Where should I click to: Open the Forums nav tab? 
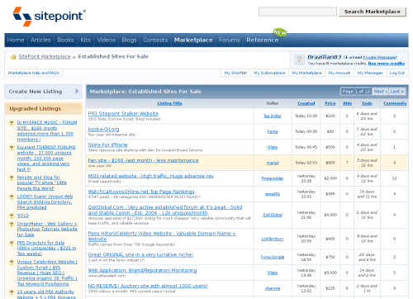pos(230,40)
